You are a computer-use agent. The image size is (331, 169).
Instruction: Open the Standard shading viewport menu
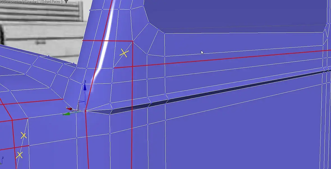32,1
